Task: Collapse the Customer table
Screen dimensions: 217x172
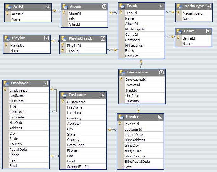Action: 103,95
